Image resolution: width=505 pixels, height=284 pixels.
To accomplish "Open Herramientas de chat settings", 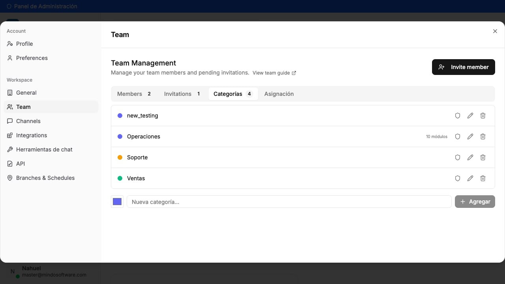I will [x=51, y=149].
